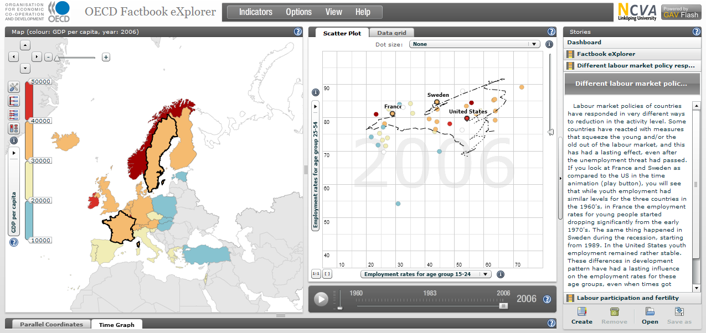Click the time slider handle at 2006
706x333 pixels.
tap(503, 305)
